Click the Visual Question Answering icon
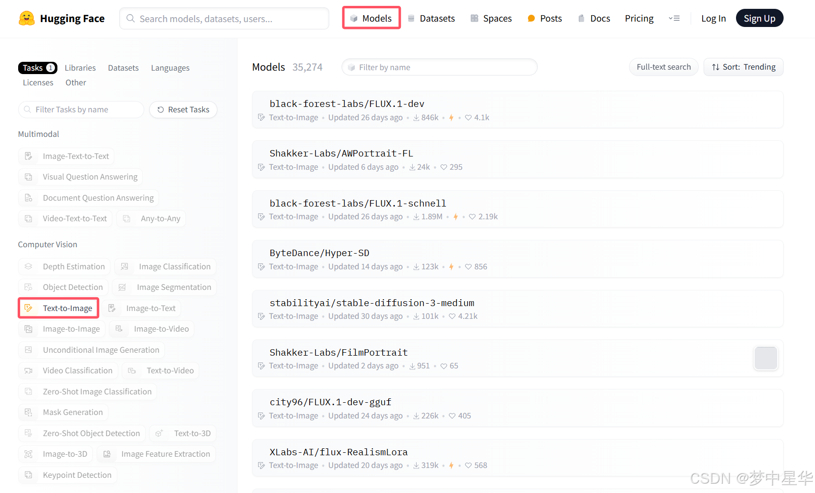 28,177
